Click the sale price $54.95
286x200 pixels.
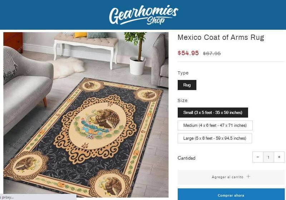(x=188, y=53)
